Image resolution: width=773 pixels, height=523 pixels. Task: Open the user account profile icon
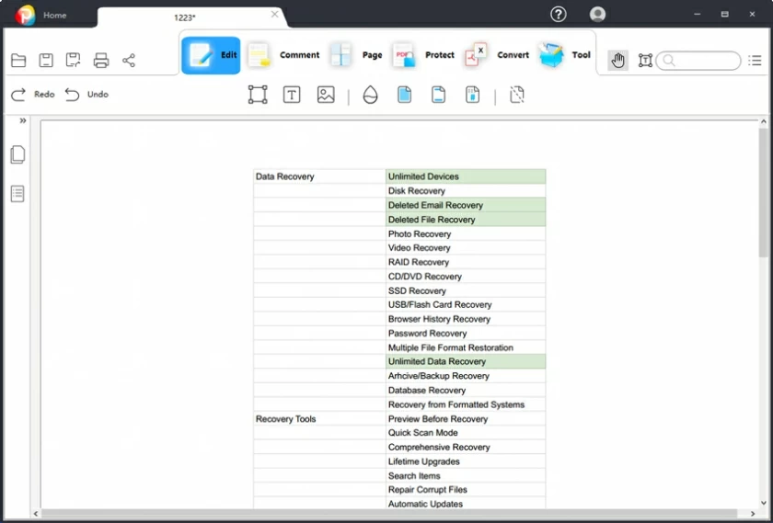(597, 15)
